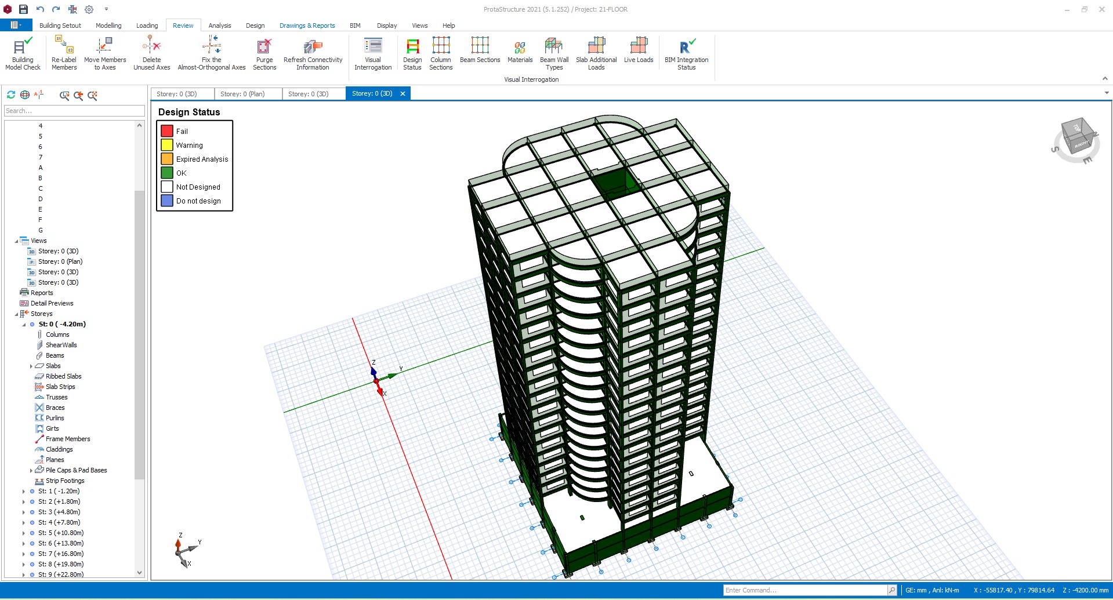Click the Enter Command input box
The height and width of the screenshot is (600, 1113).
(x=805, y=590)
